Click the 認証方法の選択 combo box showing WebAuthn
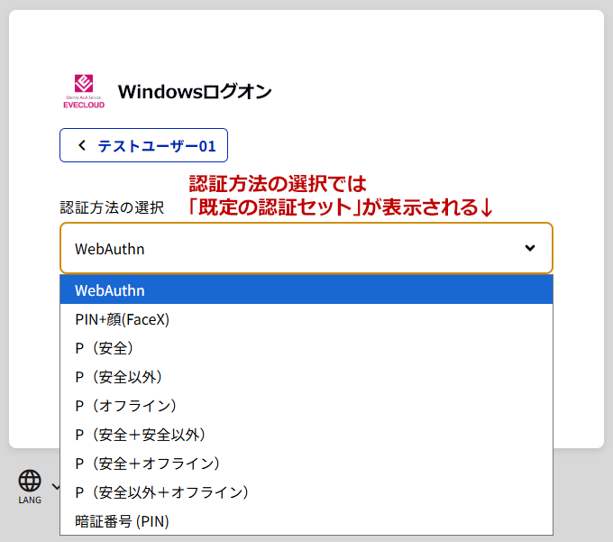The image size is (613, 542). pyautogui.click(x=288, y=248)
